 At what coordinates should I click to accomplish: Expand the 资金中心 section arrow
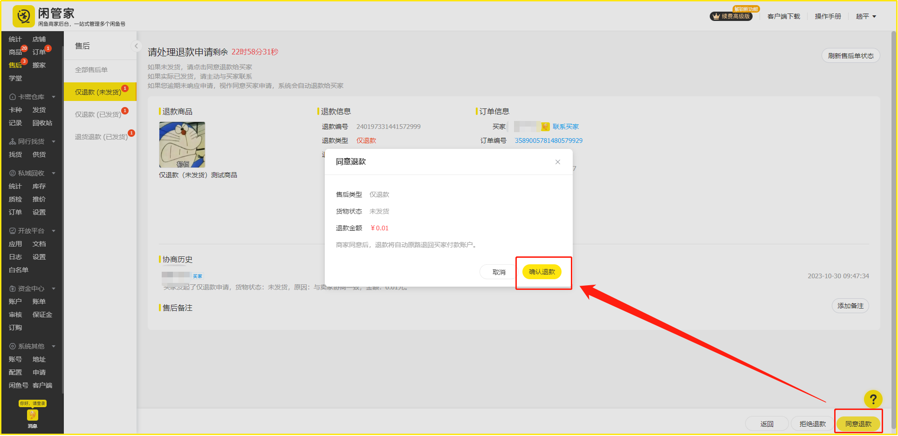[x=54, y=288]
